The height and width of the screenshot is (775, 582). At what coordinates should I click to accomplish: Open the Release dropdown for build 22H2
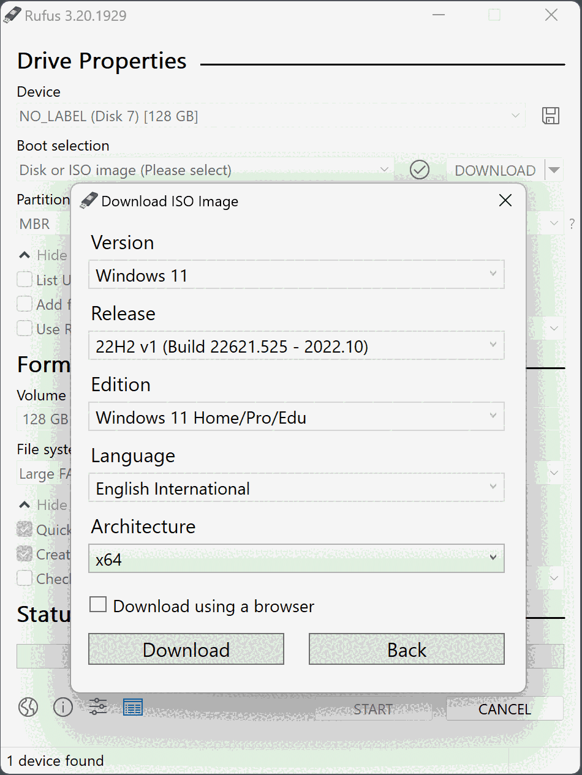tap(296, 345)
